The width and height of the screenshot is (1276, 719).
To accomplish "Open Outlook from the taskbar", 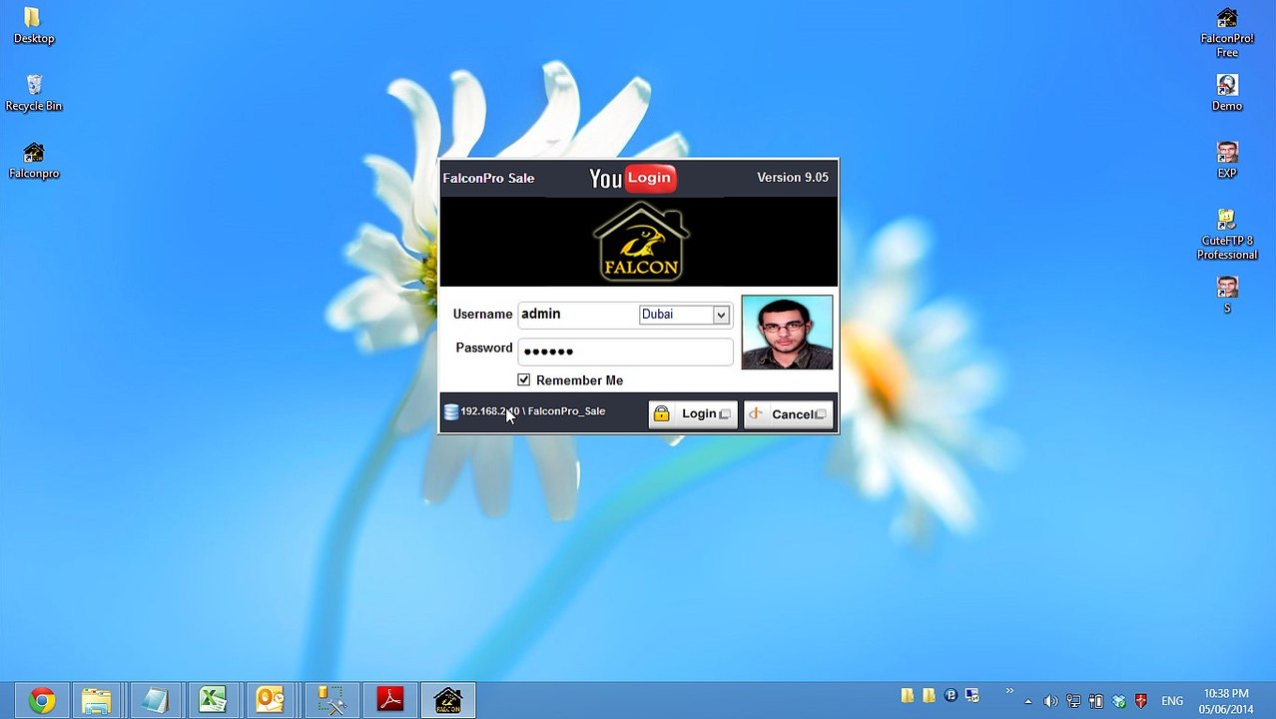I will click(271, 700).
